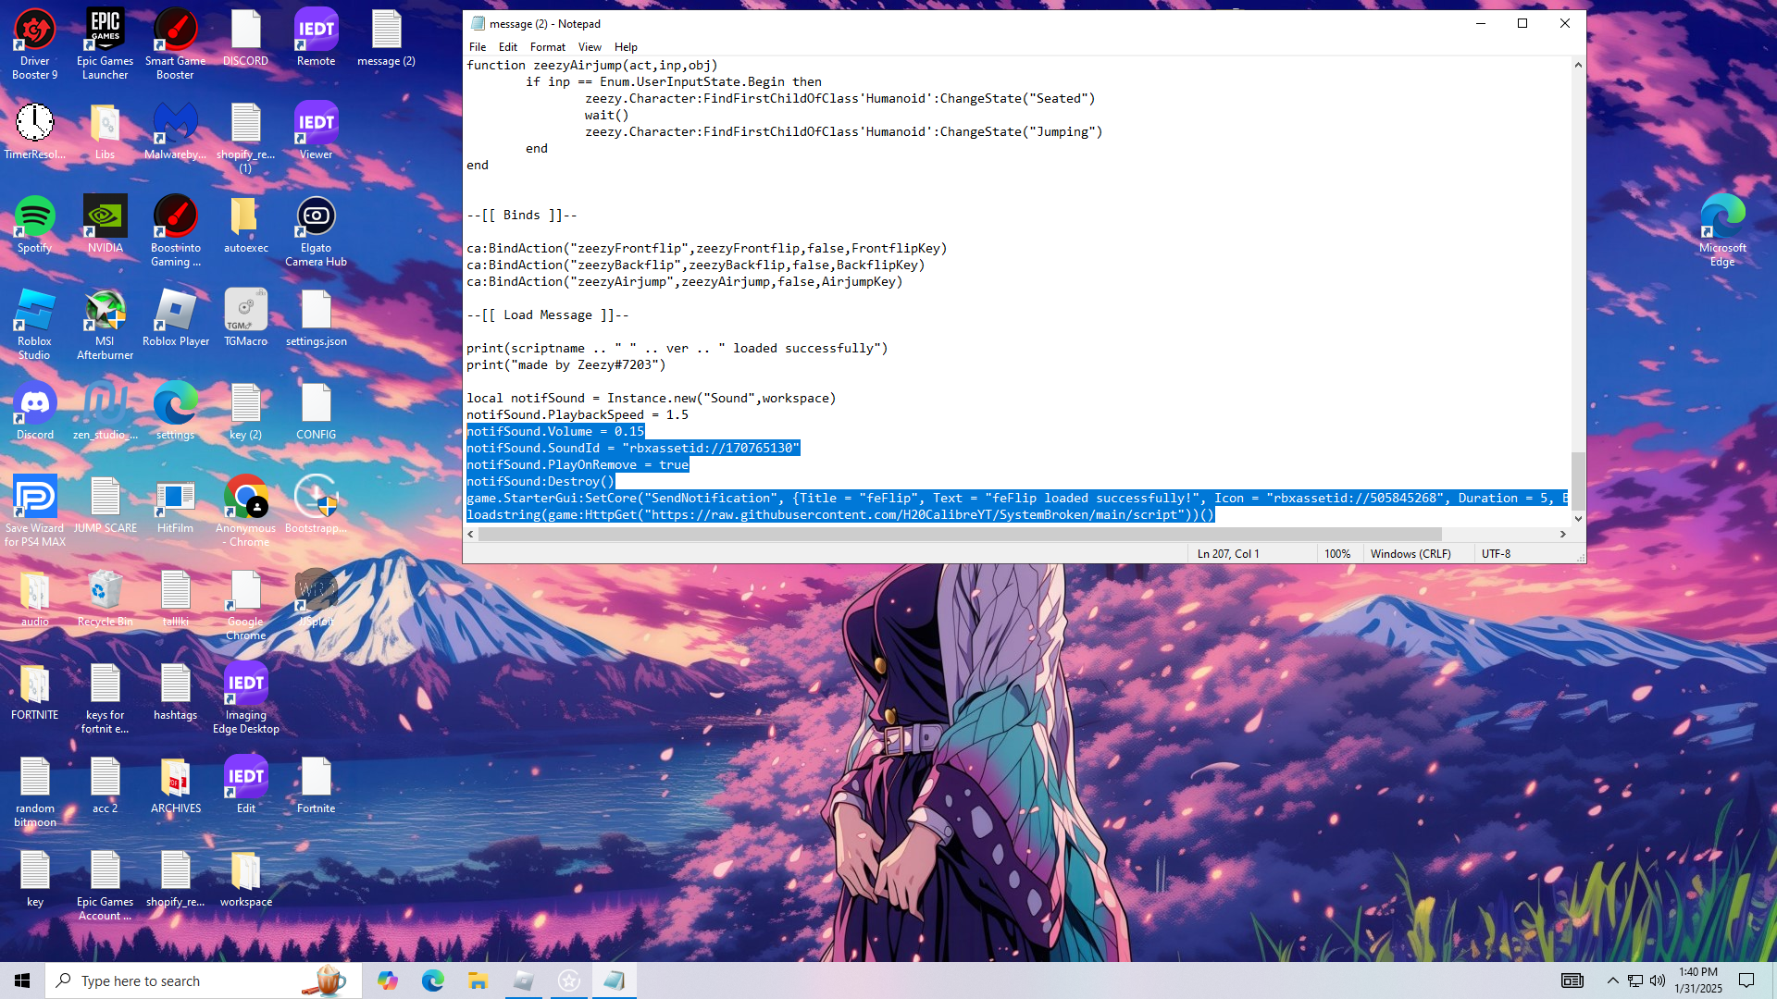This screenshot has height=999, width=1777.
Task: Open File Explorer from the taskbar
Action: [x=478, y=980]
